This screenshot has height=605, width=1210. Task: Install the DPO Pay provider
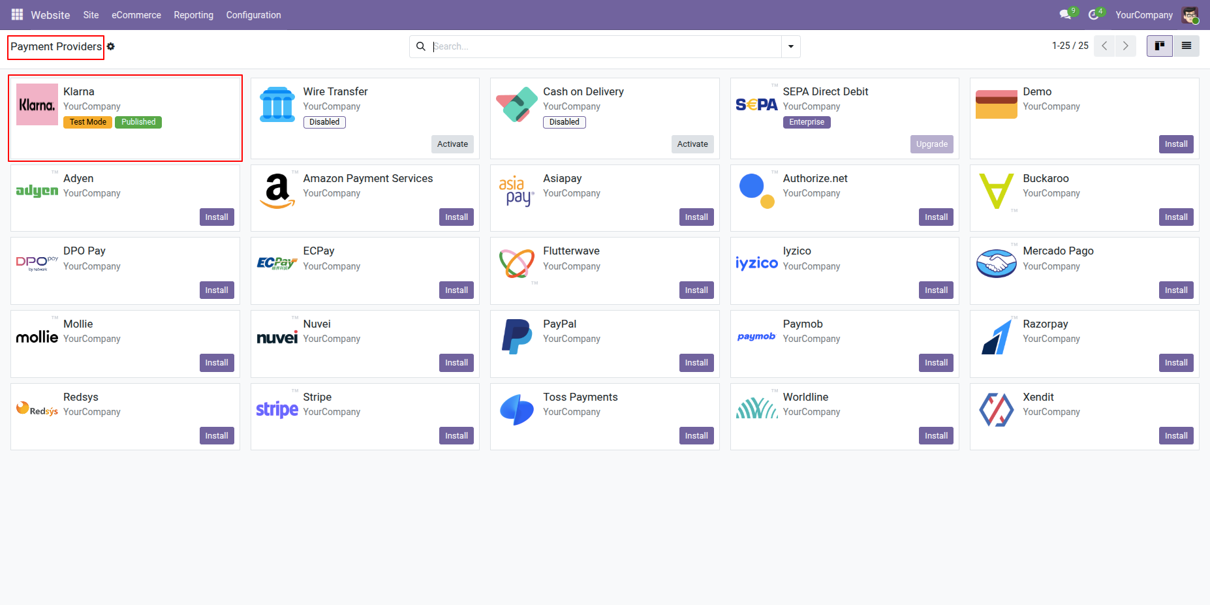[217, 290]
